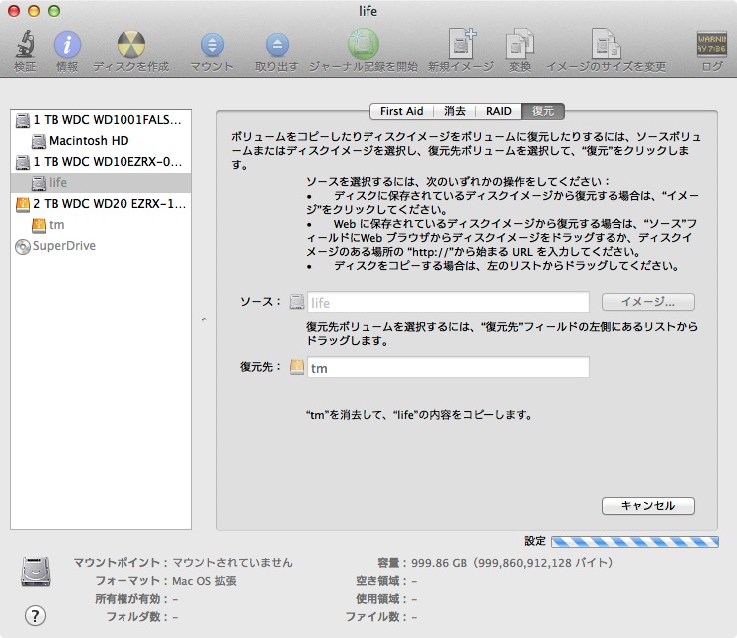Screen dimensions: 737x638
Task: Select Macintosh HD volume in the sidebar
Action: click(88, 140)
